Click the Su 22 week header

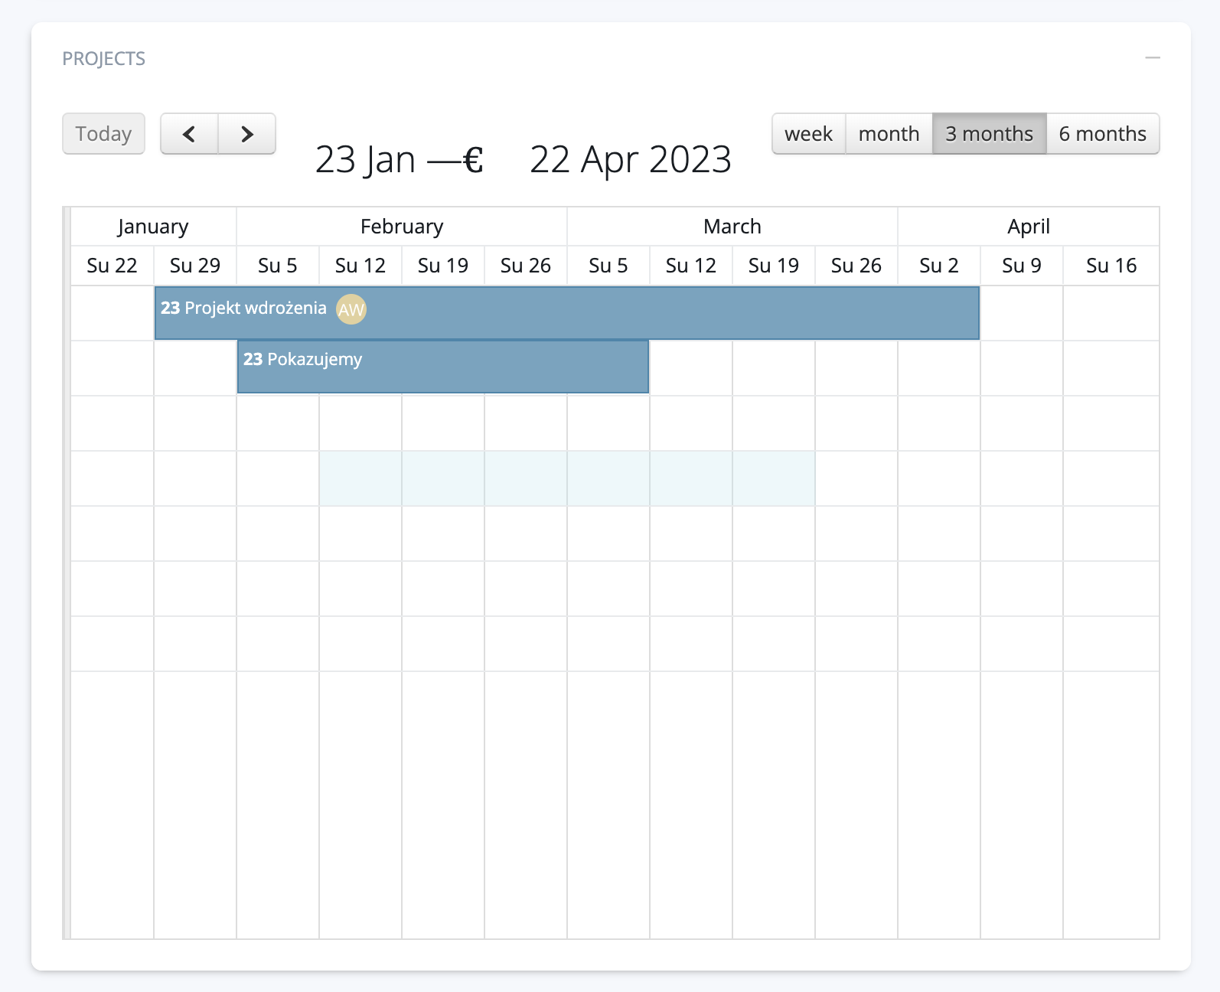click(112, 266)
